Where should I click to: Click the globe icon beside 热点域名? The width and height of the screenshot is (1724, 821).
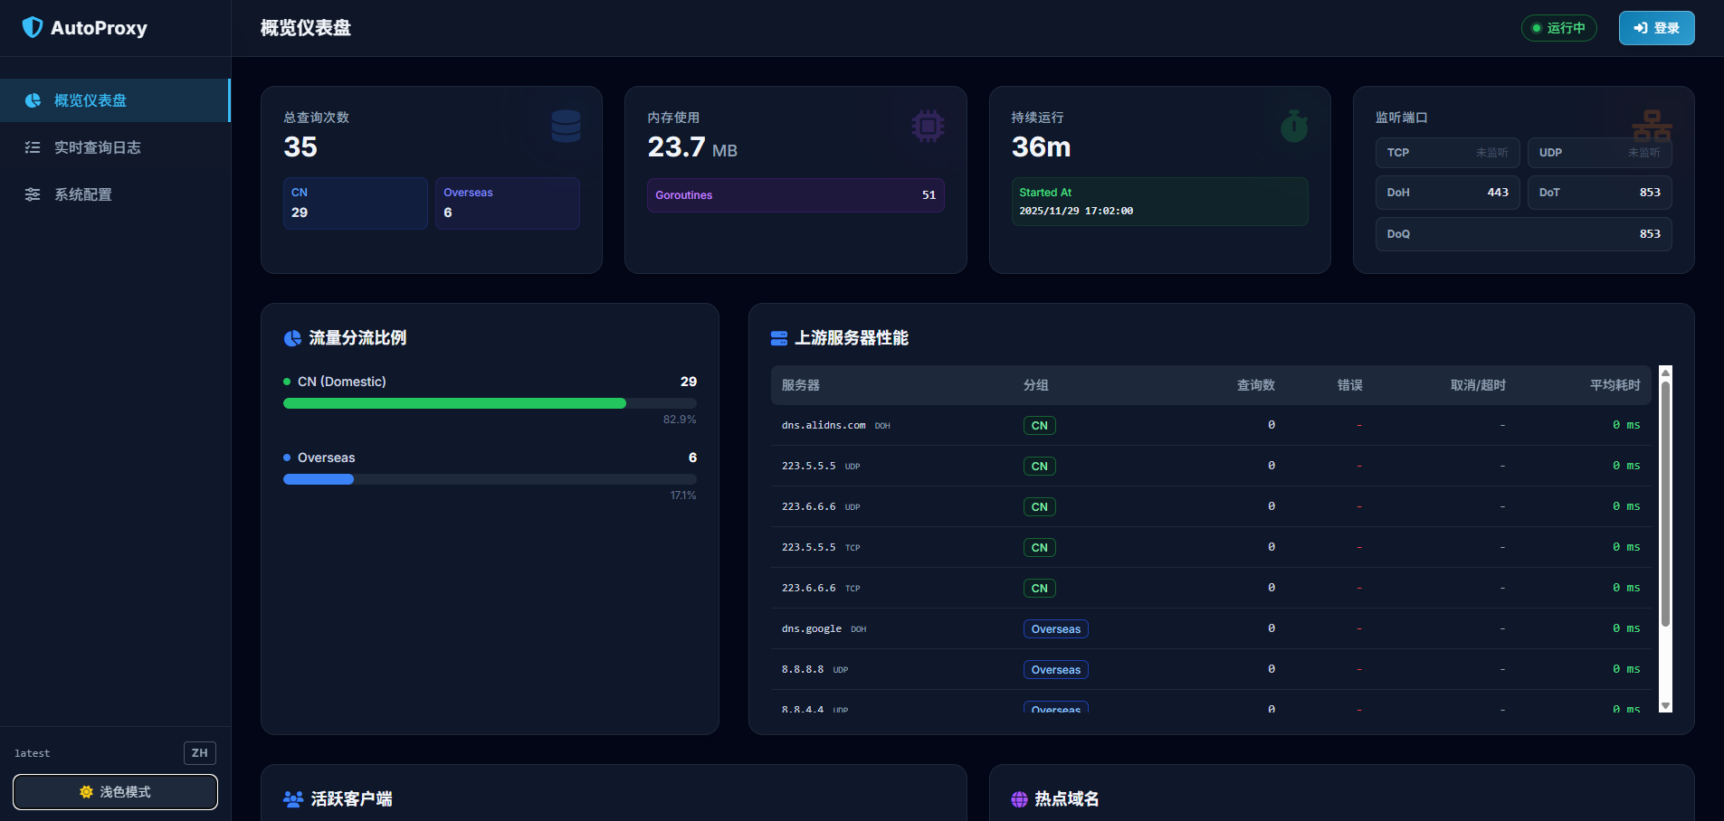[1020, 799]
